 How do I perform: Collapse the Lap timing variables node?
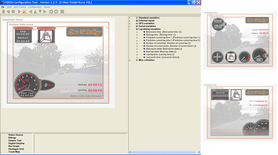coord(130,29)
